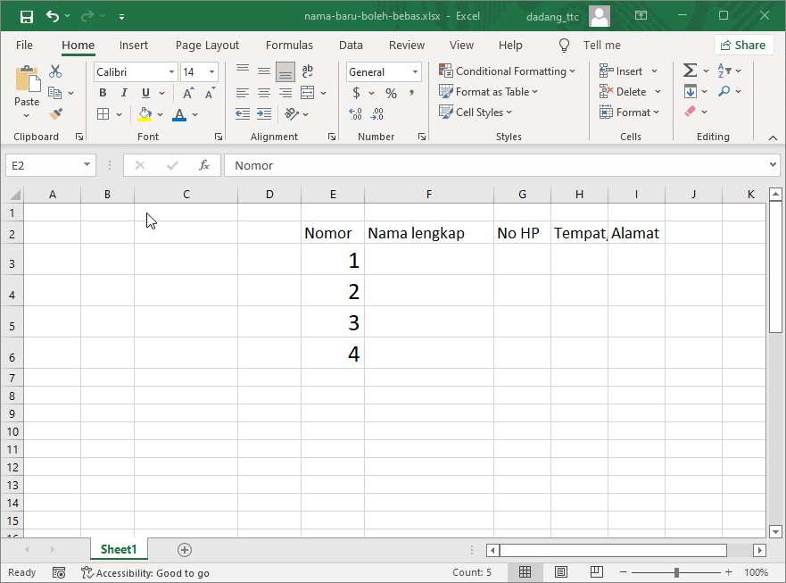
Task: Click the Name Box showing E2
Action: click(x=43, y=165)
